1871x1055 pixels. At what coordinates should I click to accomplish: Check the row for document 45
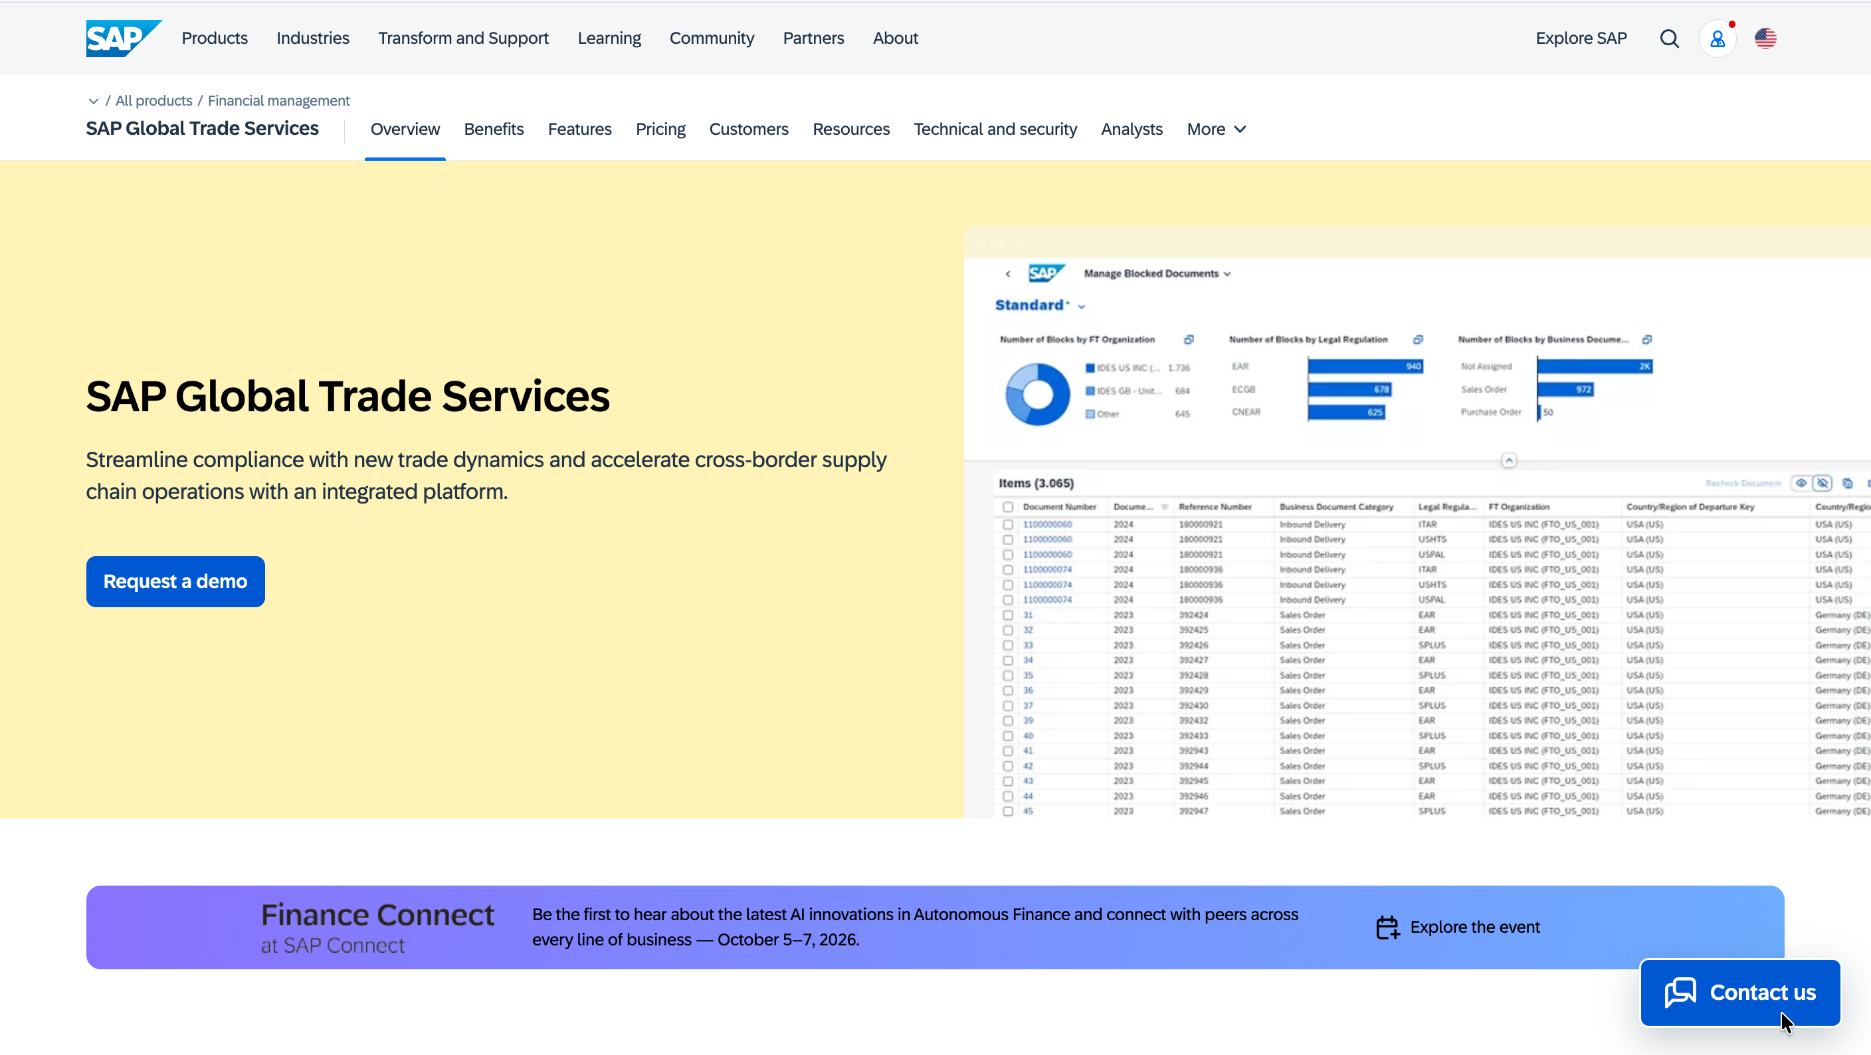tap(1007, 812)
